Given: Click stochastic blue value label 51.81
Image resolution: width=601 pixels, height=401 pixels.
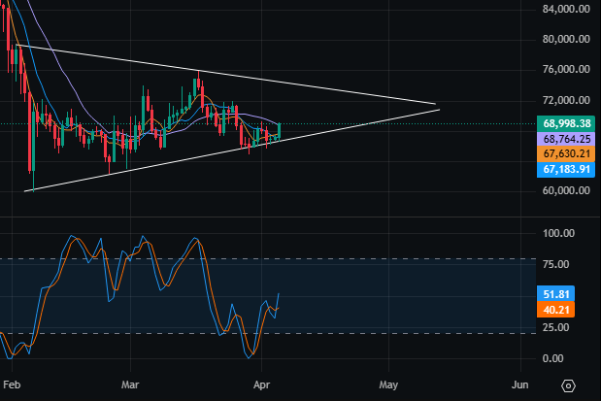Looking at the screenshot, I should [x=555, y=294].
